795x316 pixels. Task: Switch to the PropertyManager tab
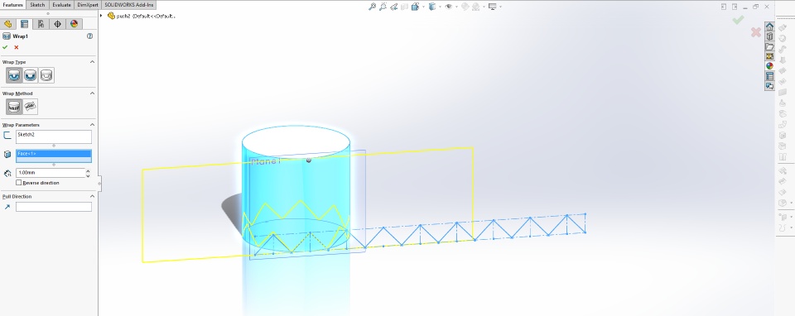pos(24,24)
